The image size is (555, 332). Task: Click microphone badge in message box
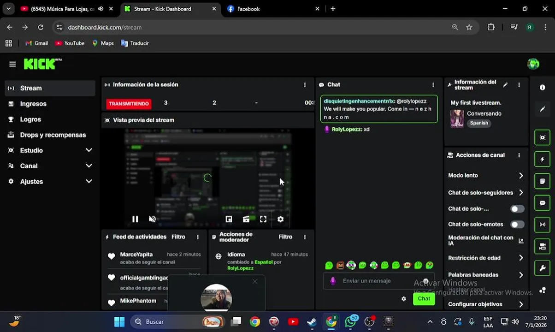[333, 281]
